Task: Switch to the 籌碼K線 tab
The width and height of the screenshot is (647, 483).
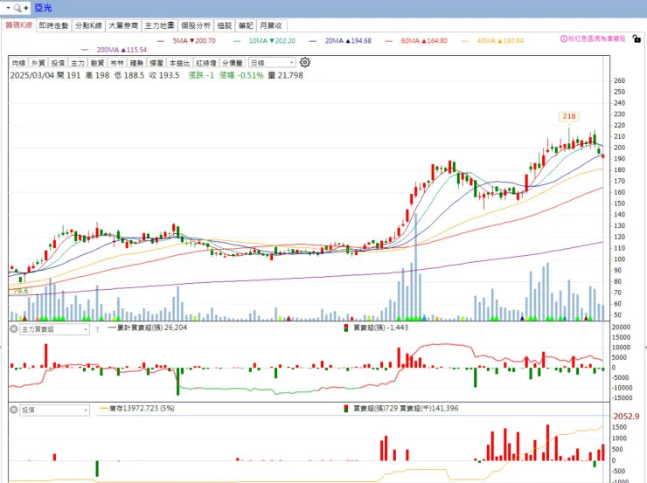Action: pyautogui.click(x=18, y=25)
